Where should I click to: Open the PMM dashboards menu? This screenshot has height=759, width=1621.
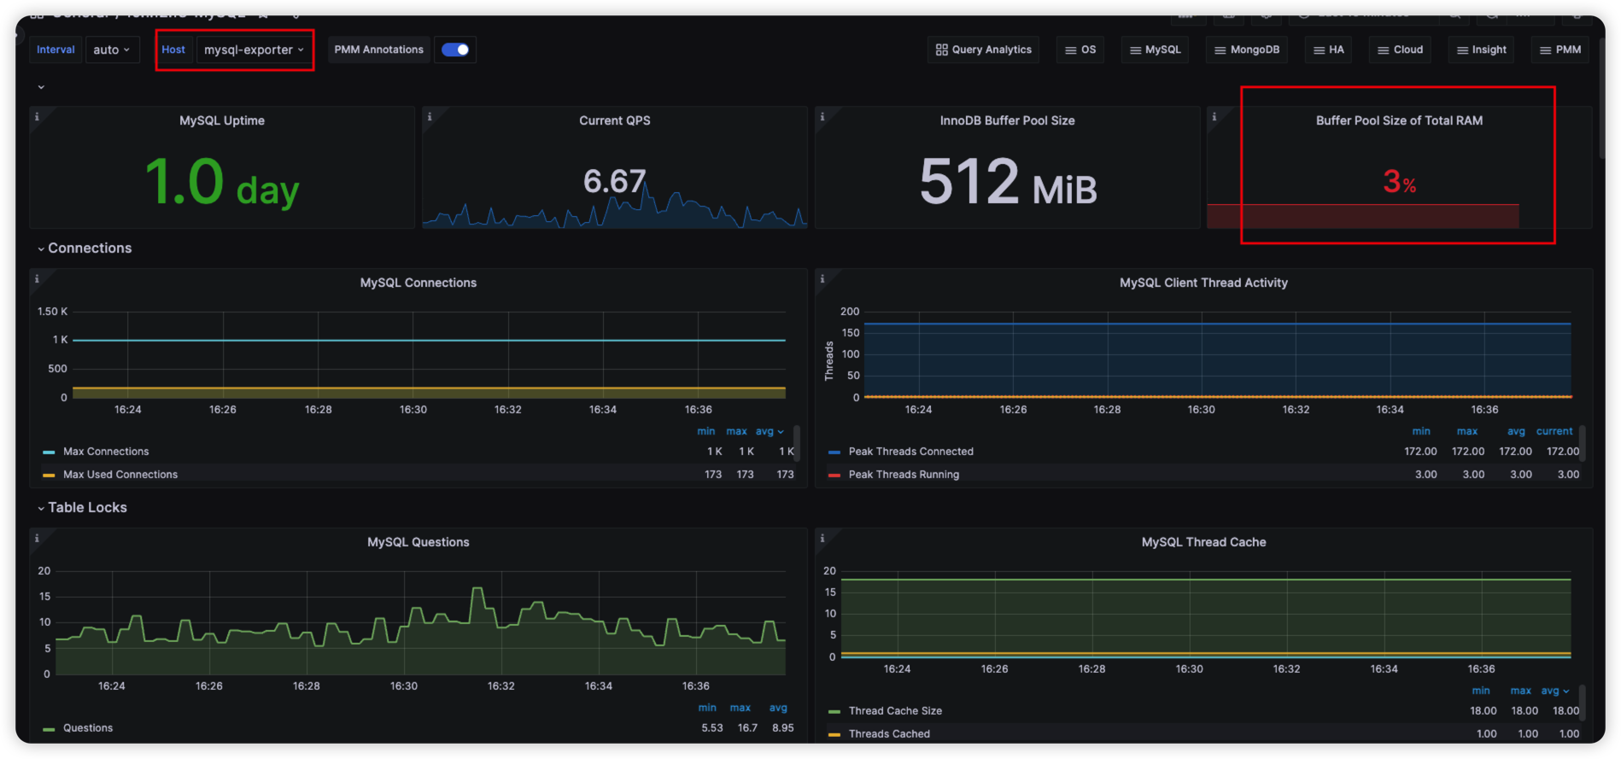[x=1560, y=50]
